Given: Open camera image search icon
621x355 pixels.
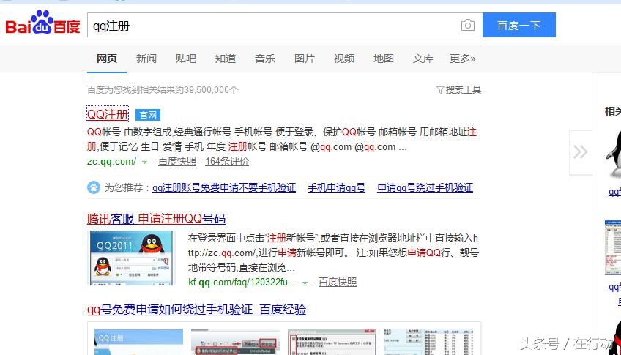Looking at the screenshot, I should coord(468,26).
